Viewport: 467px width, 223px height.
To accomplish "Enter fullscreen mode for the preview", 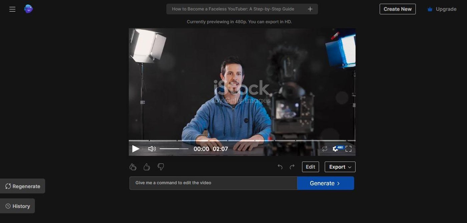I will point(348,149).
